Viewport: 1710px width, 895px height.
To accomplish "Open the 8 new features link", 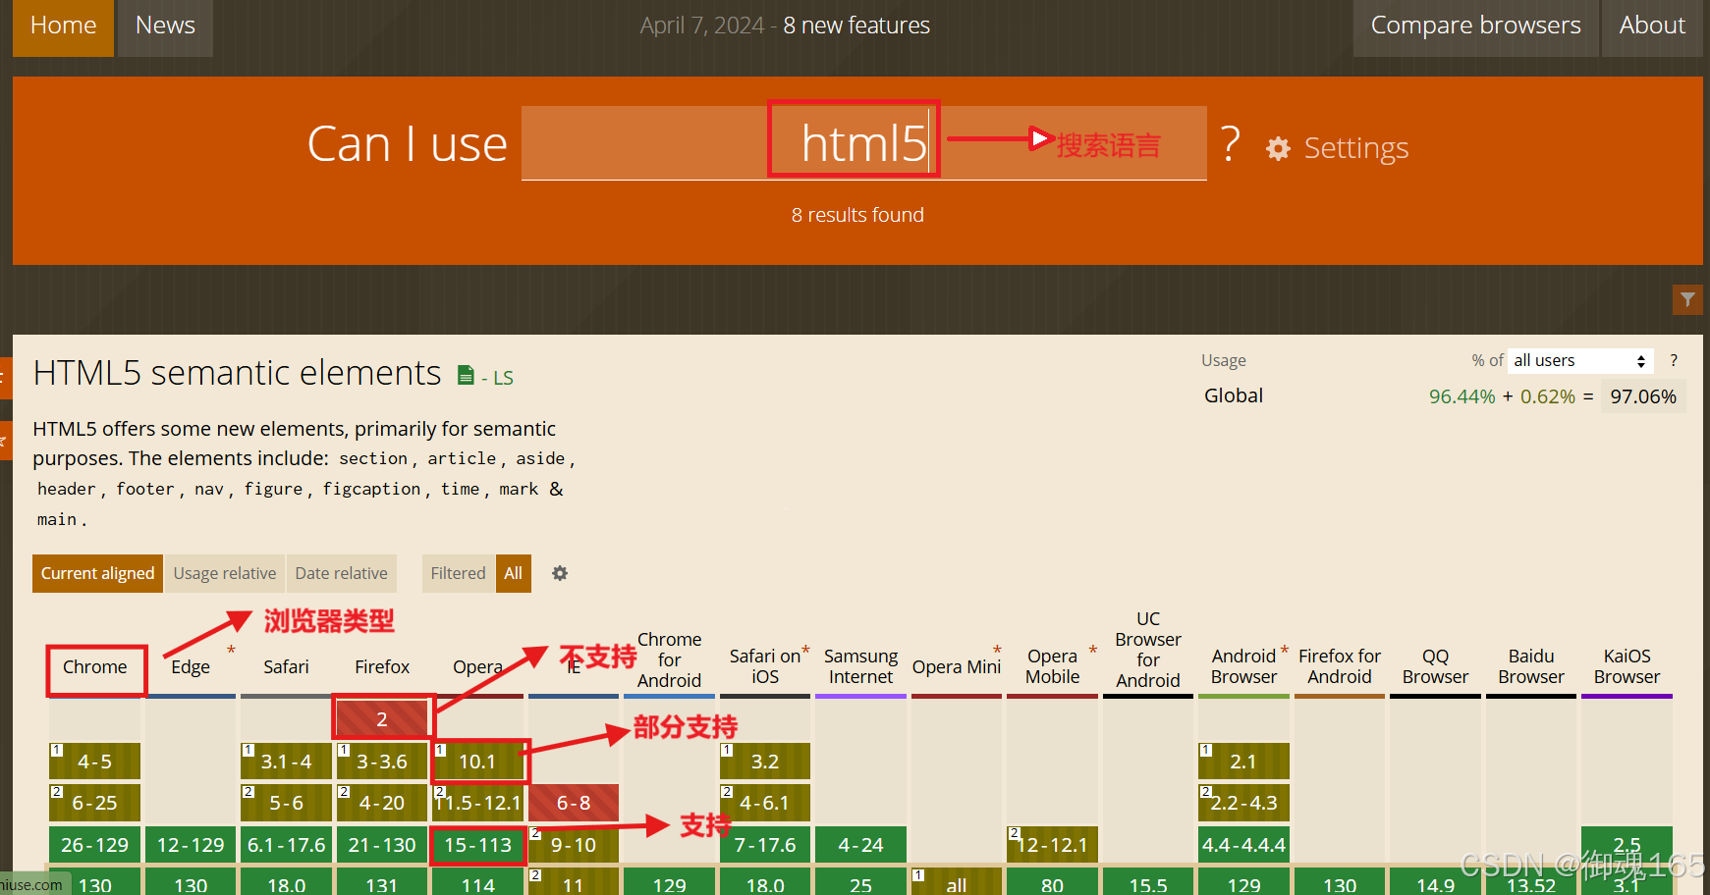I will point(856,26).
